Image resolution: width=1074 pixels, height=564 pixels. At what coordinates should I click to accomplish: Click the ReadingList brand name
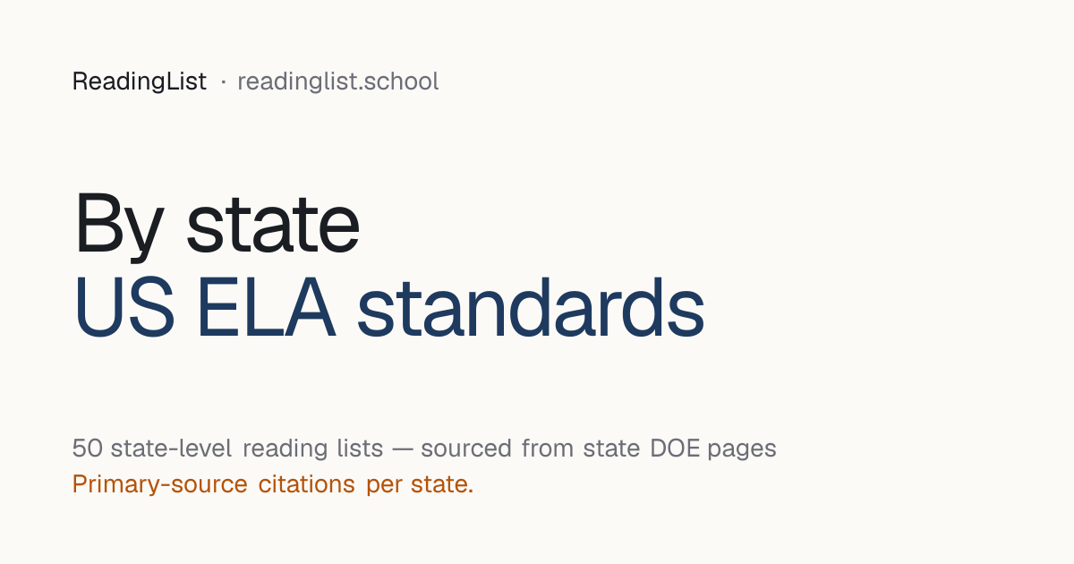[140, 81]
